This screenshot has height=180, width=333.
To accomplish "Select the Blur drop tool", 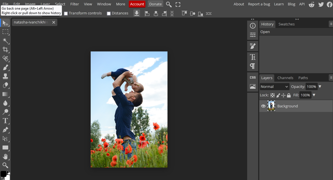I will coord(5,103).
